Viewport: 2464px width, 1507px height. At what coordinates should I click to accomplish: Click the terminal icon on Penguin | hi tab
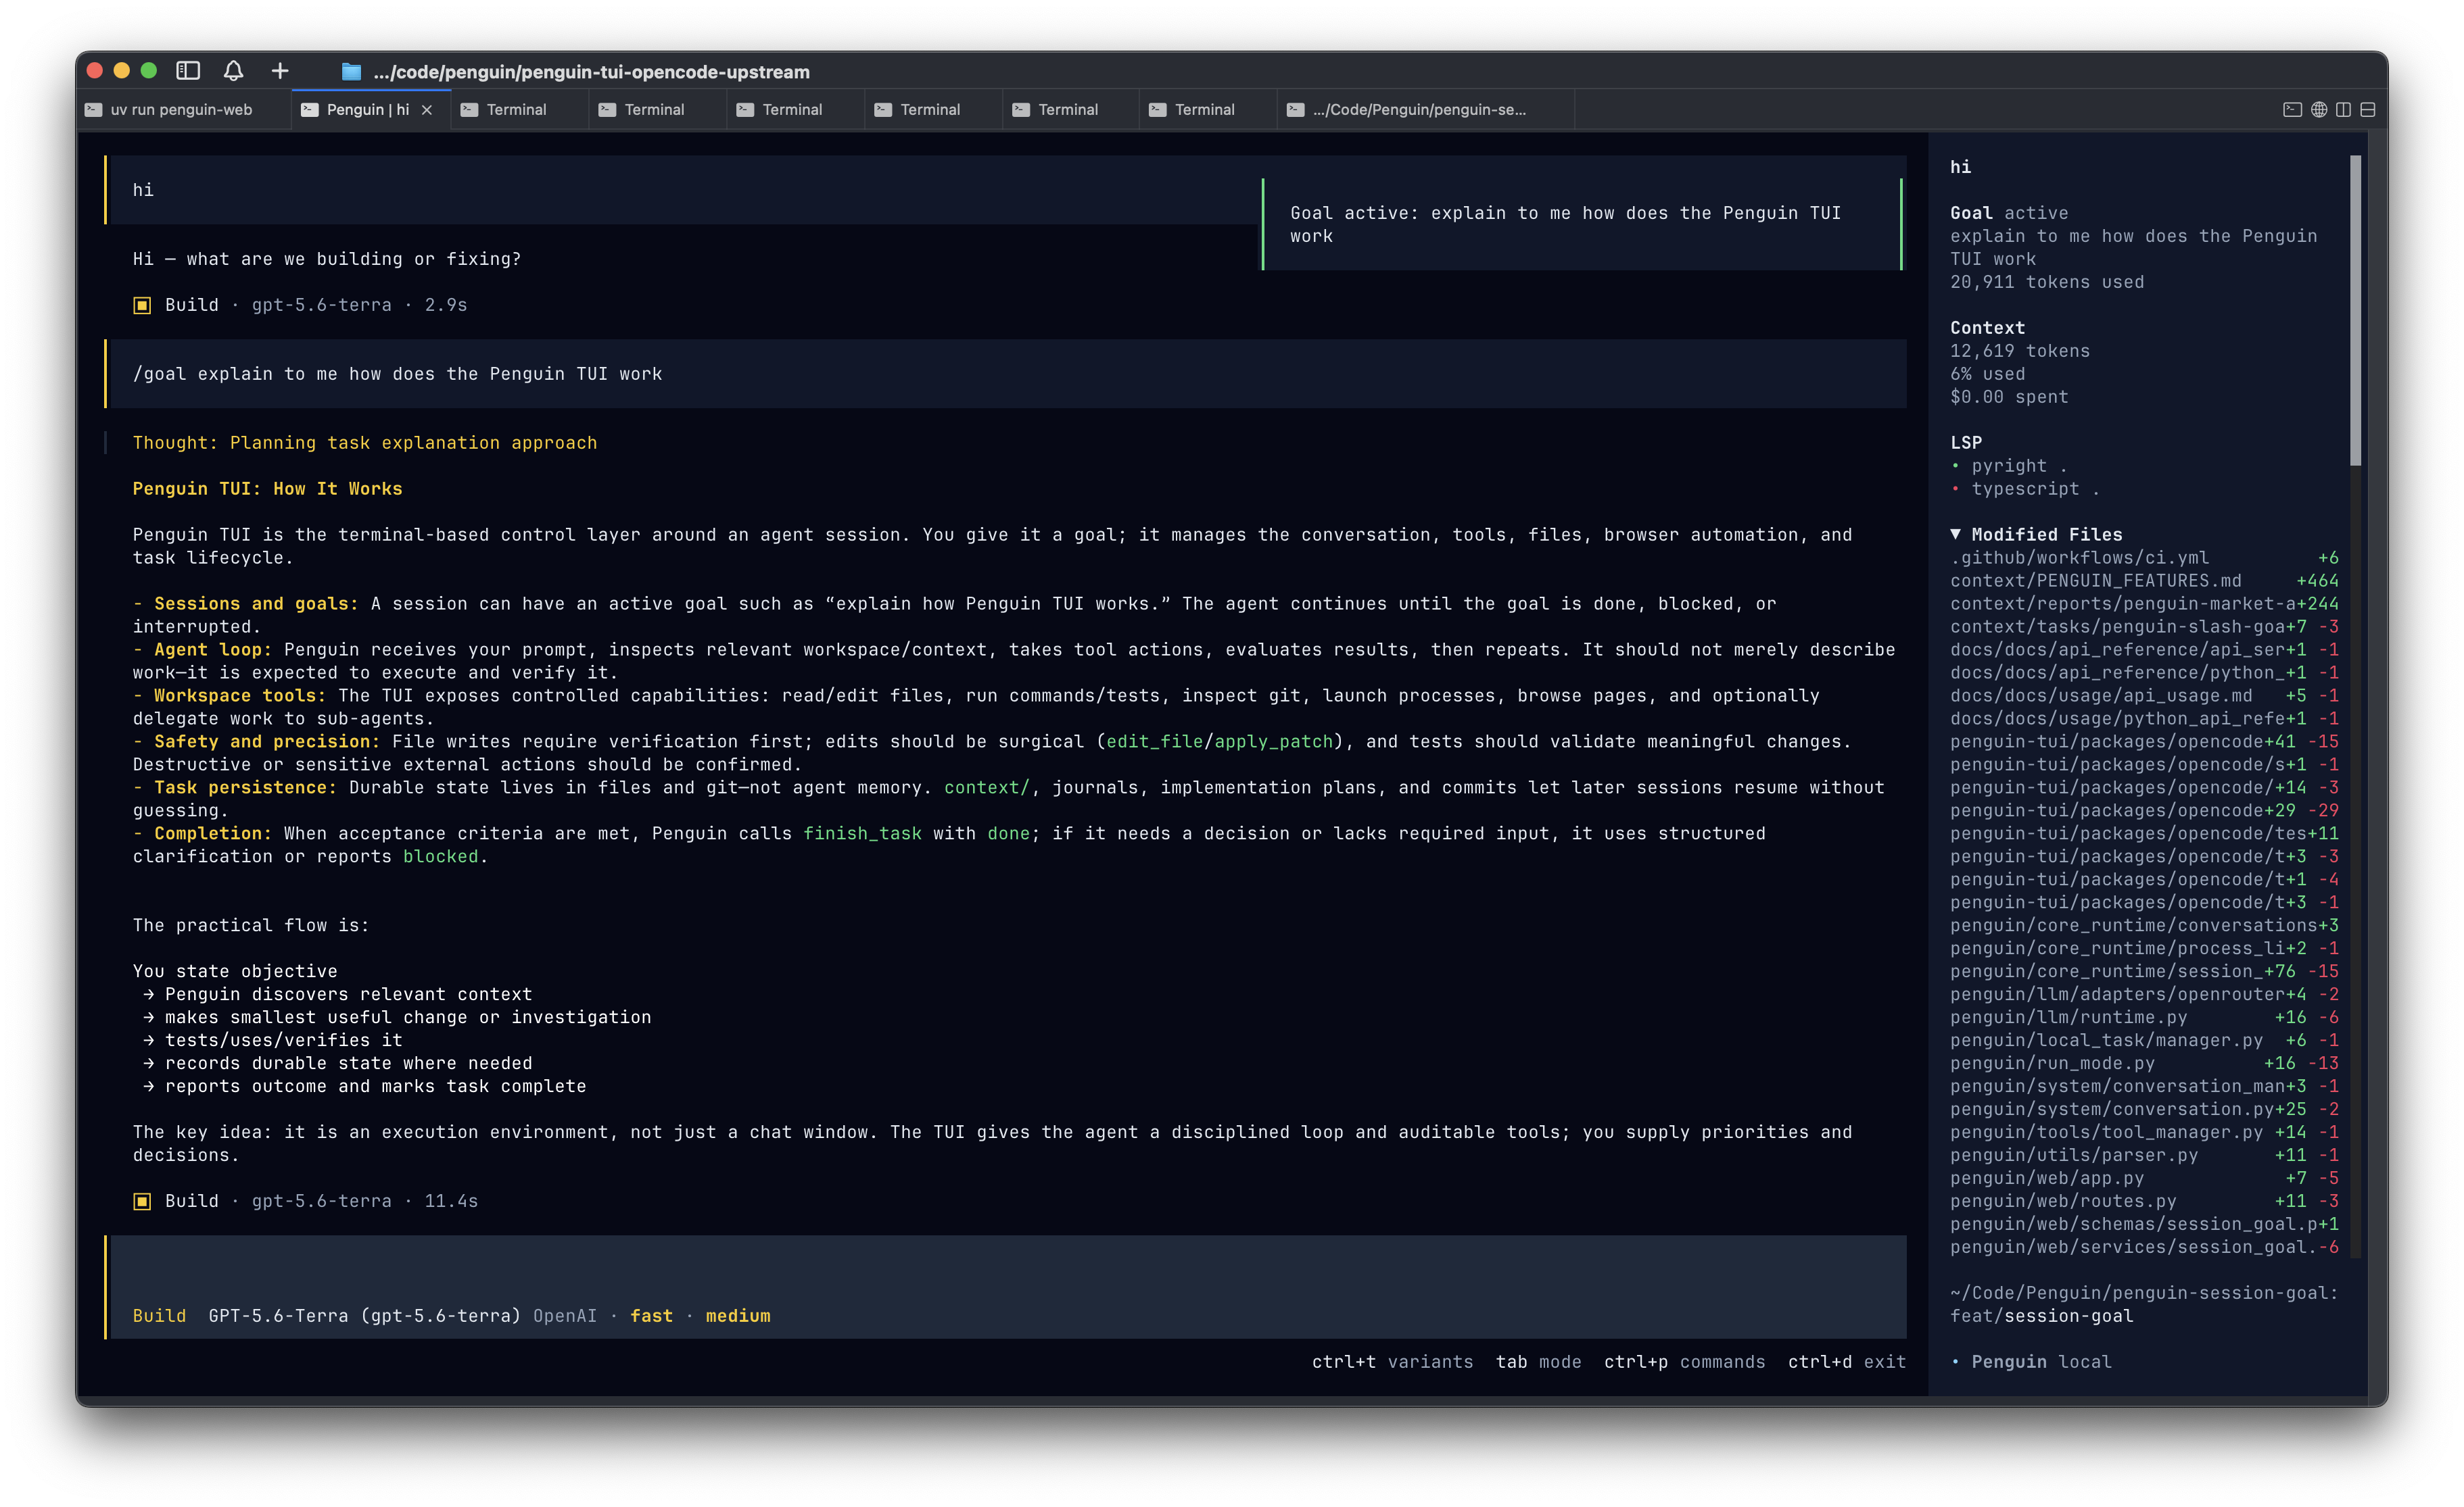(310, 110)
